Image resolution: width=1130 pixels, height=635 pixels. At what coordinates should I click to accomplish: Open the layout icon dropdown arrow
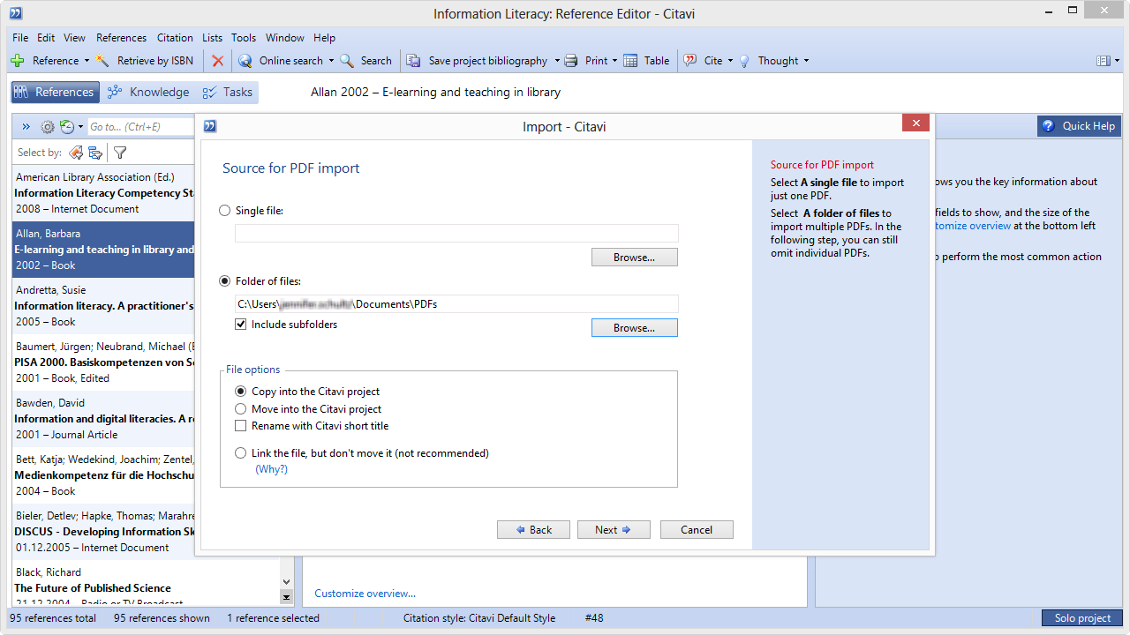point(1116,61)
